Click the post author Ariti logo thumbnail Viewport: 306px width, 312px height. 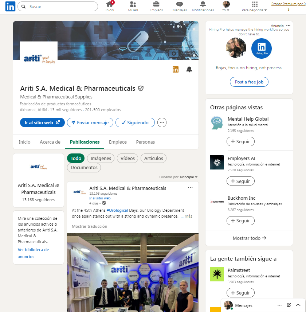pos(79,192)
